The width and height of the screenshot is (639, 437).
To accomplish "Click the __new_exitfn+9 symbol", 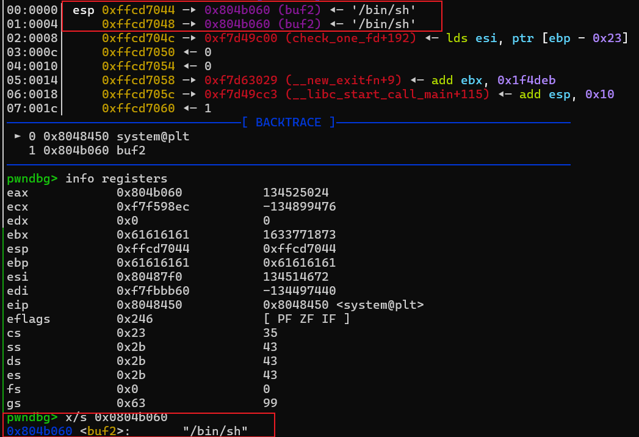I will (x=344, y=80).
